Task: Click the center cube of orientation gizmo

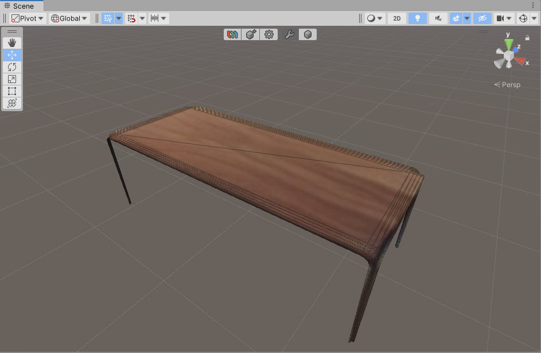Action: coord(508,56)
